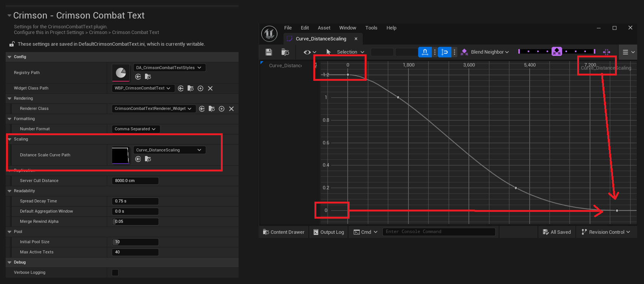Open the Help menu
This screenshot has height=284, width=644.
(391, 28)
